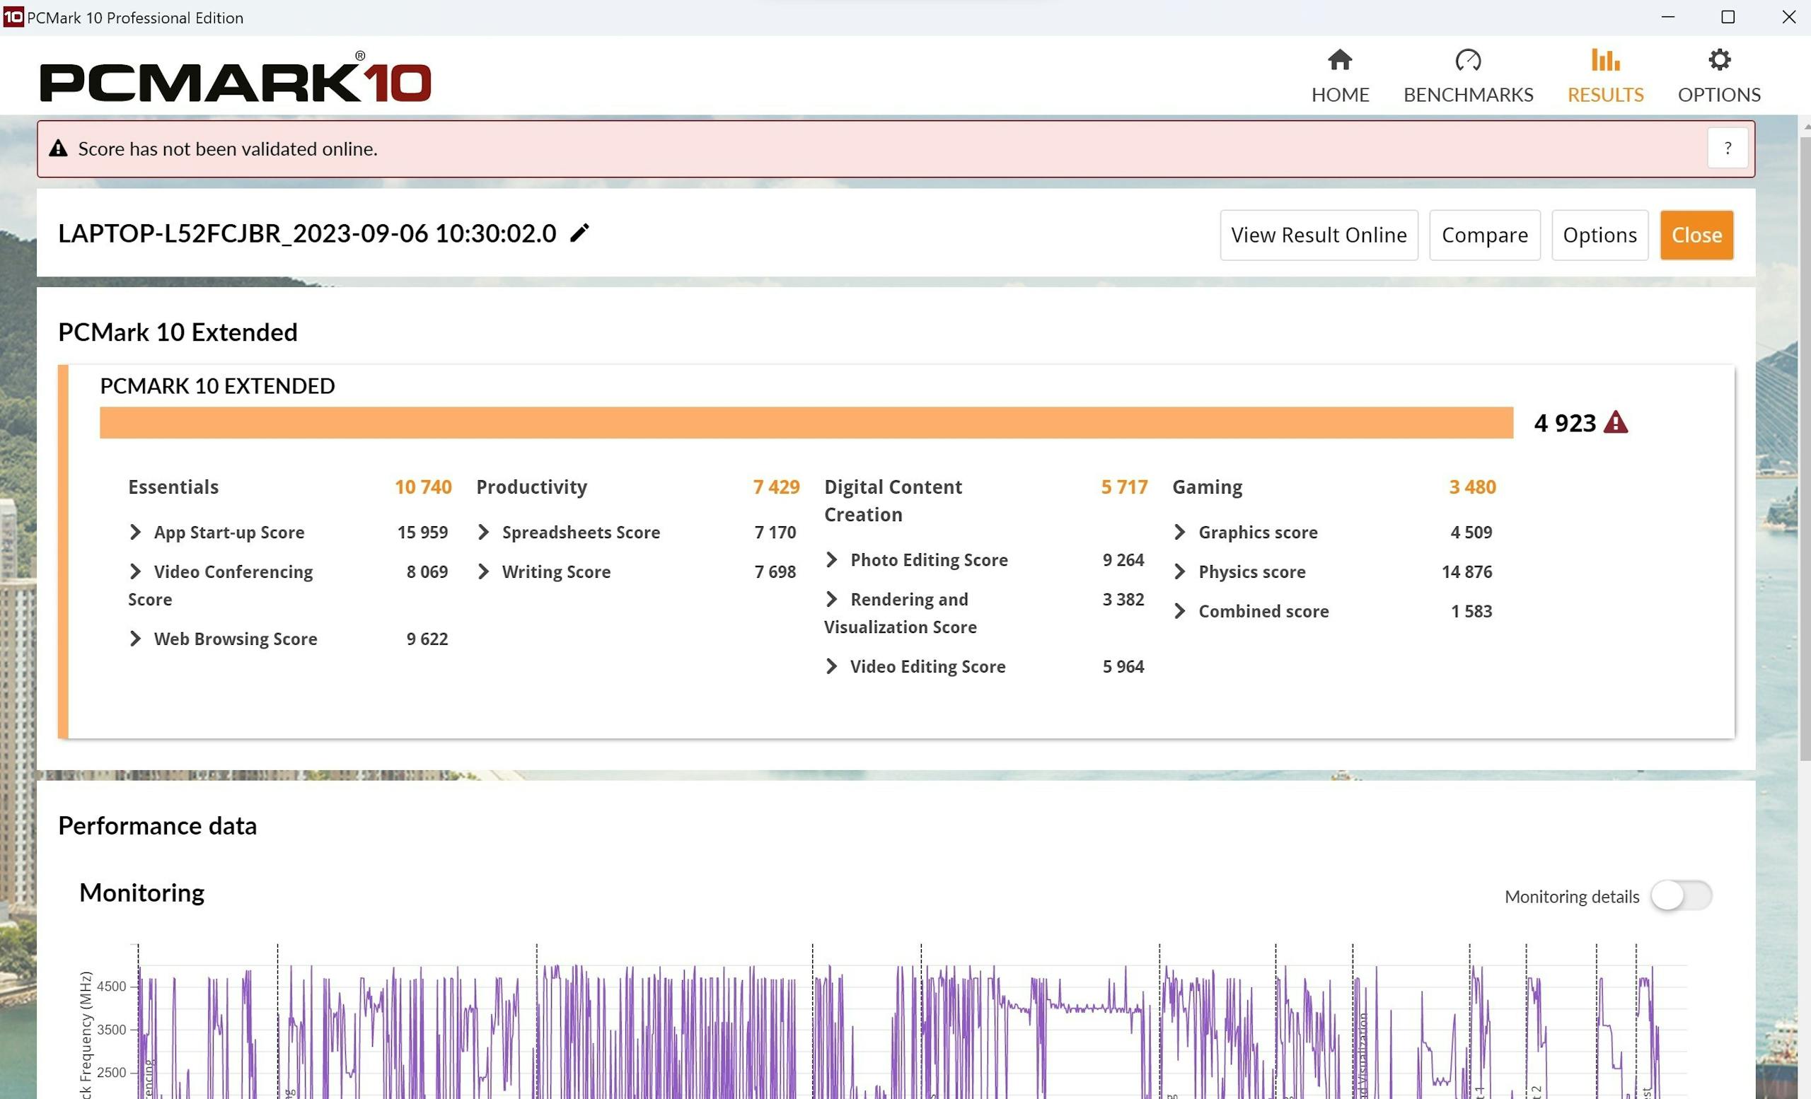Expand the Graphics score row
This screenshot has height=1099, width=1811.
click(x=1180, y=532)
